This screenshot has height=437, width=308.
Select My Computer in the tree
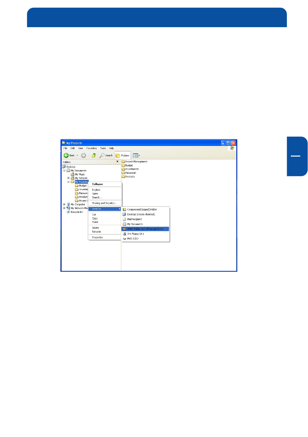pyautogui.click(x=78, y=204)
